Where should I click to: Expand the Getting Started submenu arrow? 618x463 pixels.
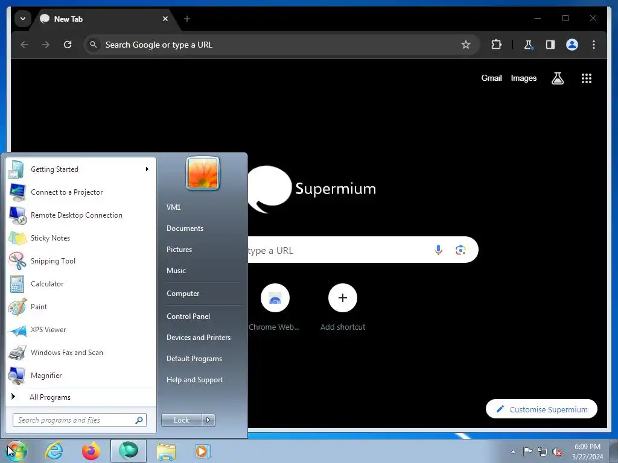click(x=147, y=169)
